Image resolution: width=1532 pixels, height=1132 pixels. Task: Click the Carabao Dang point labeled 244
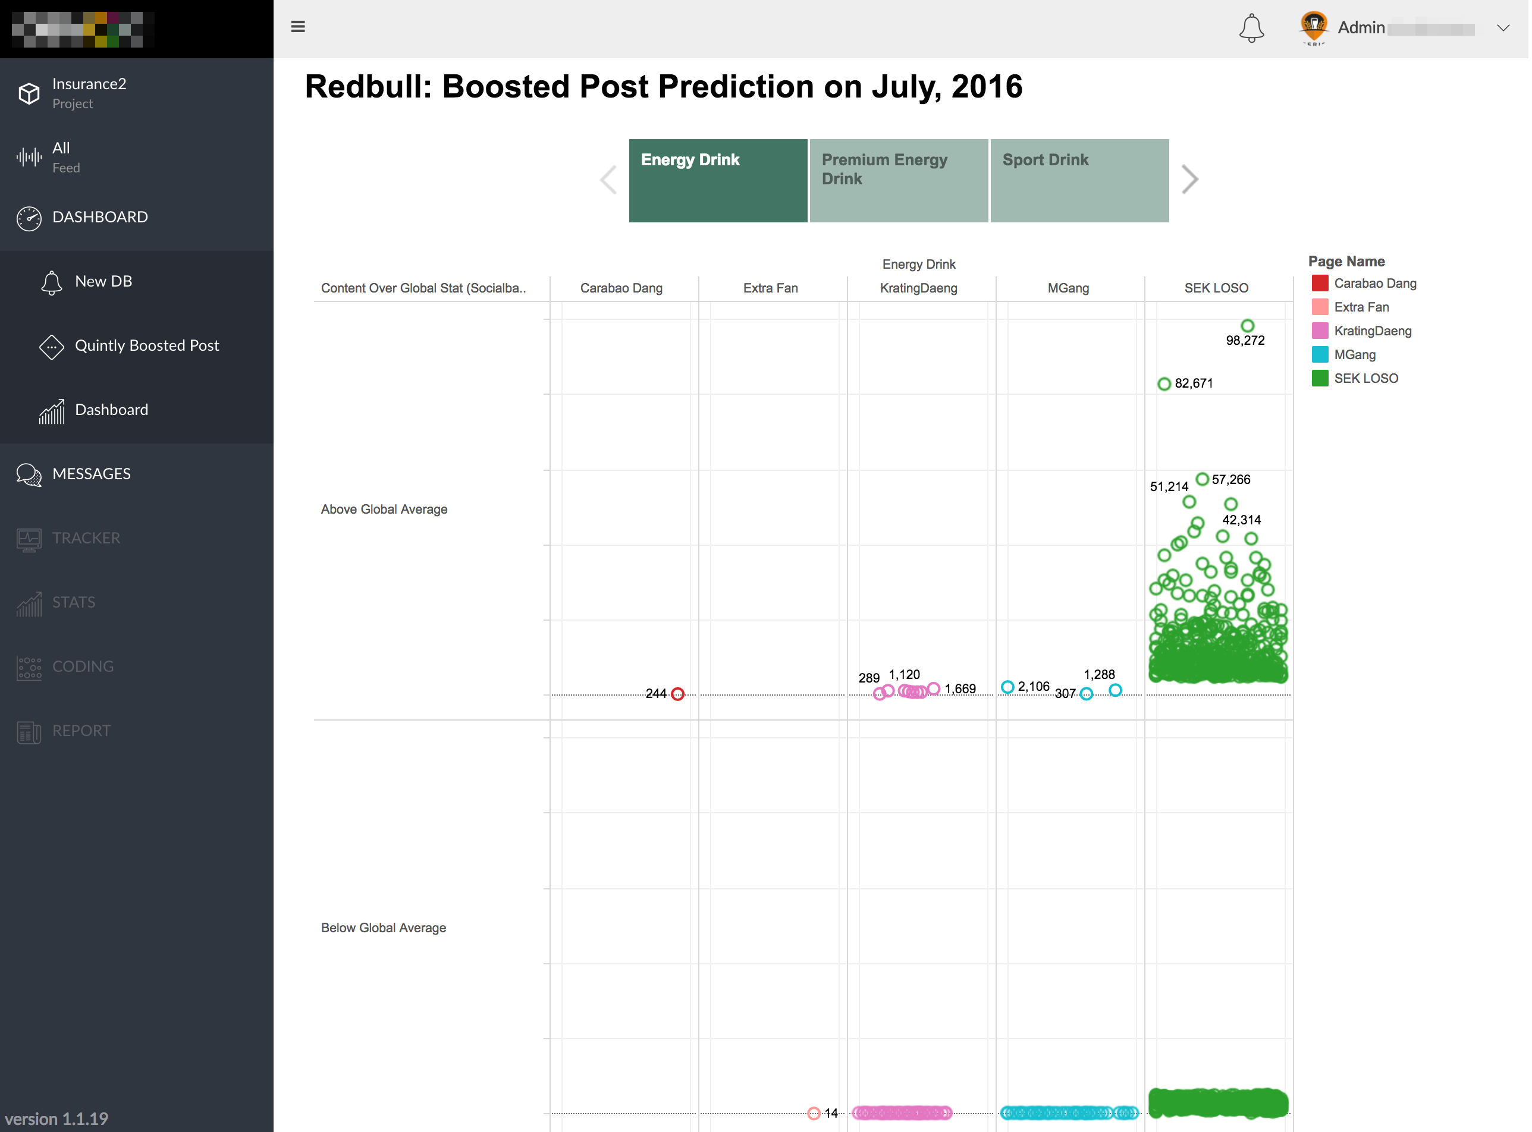click(679, 696)
